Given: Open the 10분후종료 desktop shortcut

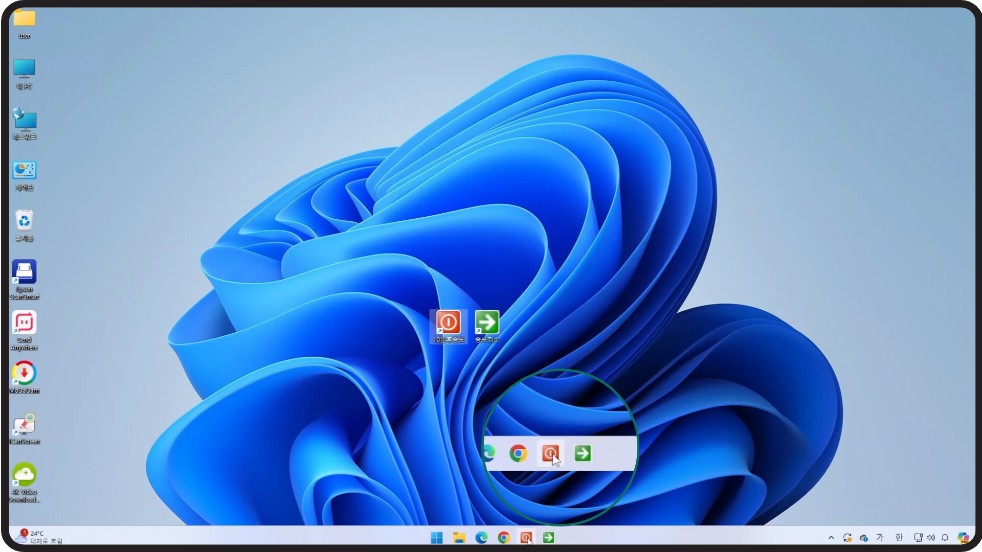Looking at the screenshot, I should [x=448, y=323].
